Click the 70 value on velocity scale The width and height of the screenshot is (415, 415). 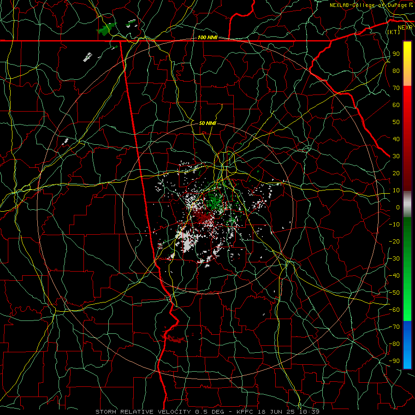pos(396,88)
